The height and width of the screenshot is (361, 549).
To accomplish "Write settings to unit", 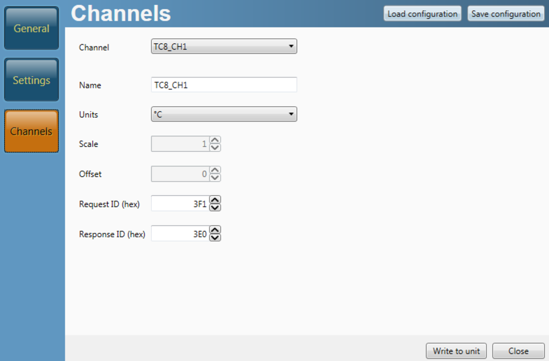I will click(456, 351).
